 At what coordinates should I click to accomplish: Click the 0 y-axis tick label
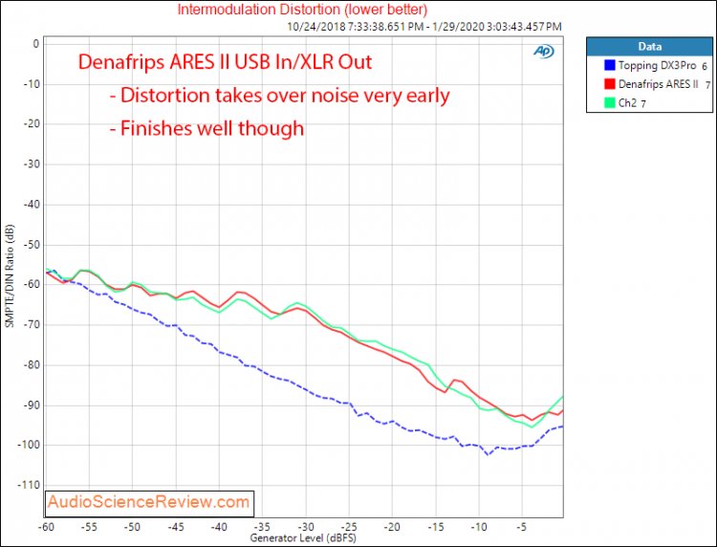35,44
